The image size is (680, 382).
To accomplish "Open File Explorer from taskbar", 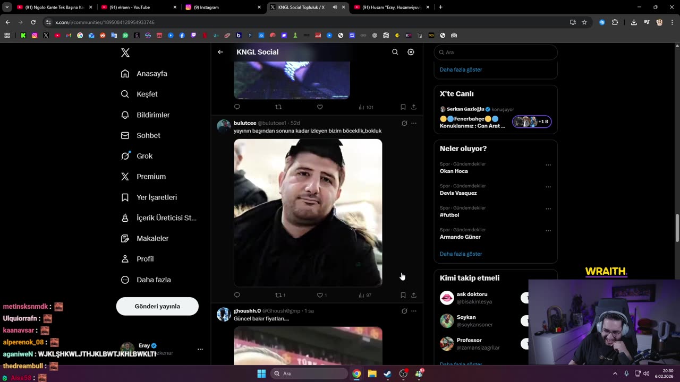I will point(372,374).
